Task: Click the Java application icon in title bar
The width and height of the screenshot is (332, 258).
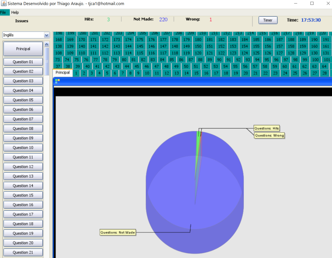Action: (x=4, y=3)
